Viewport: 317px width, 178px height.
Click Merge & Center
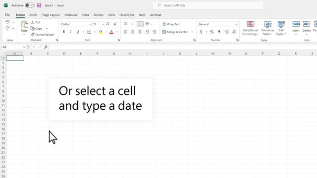click(x=175, y=32)
